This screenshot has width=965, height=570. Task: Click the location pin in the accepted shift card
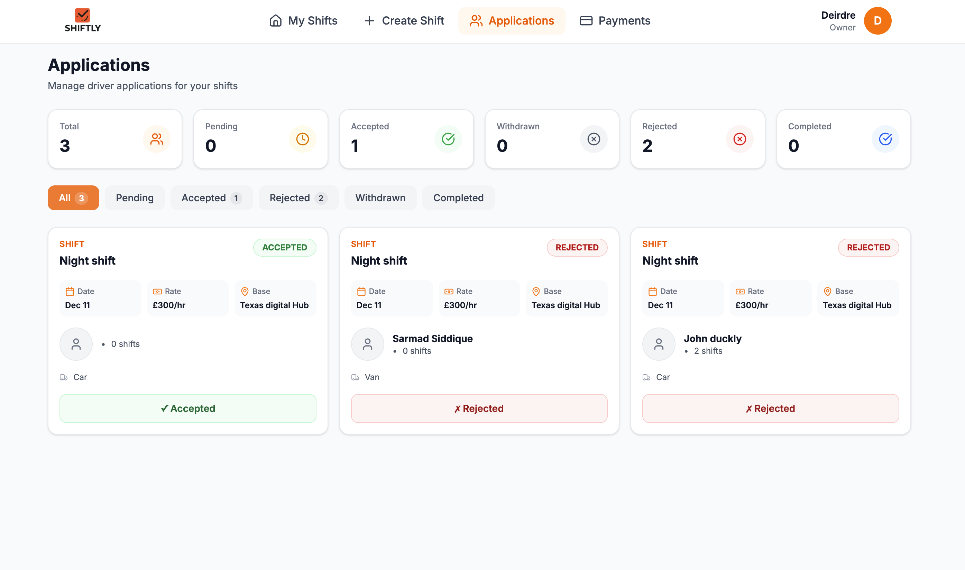point(245,292)
